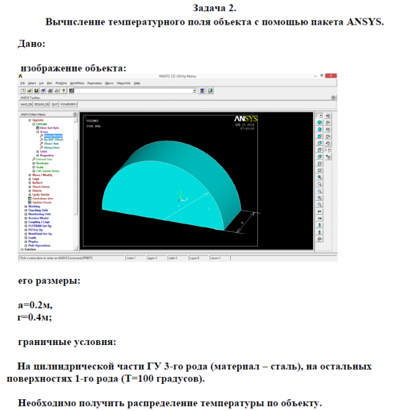Expand the Loads tree node
411x411 pixels.
click(26, 238)
